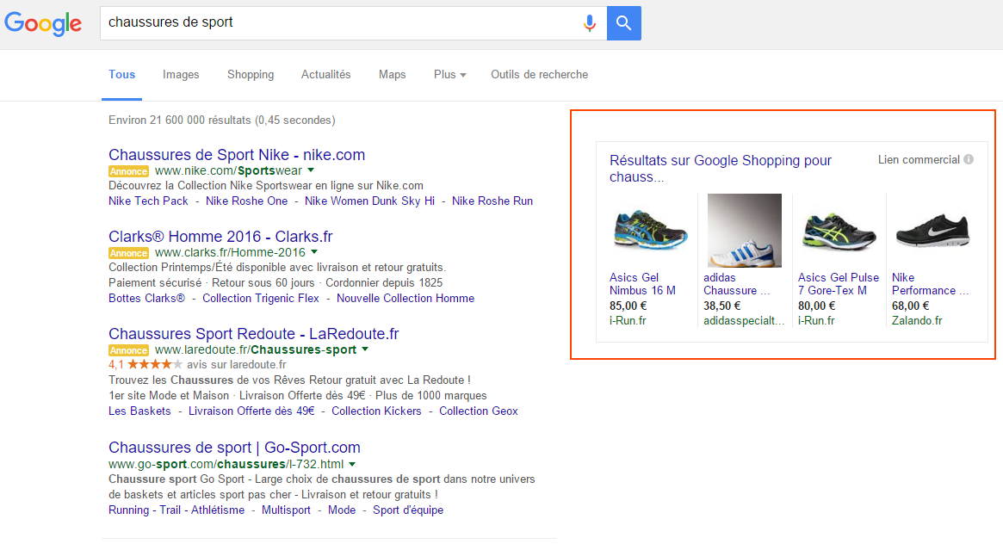Open the Collection Kickers sitelink
This screenshot has width=1003, height=544.
click(376, 411)
